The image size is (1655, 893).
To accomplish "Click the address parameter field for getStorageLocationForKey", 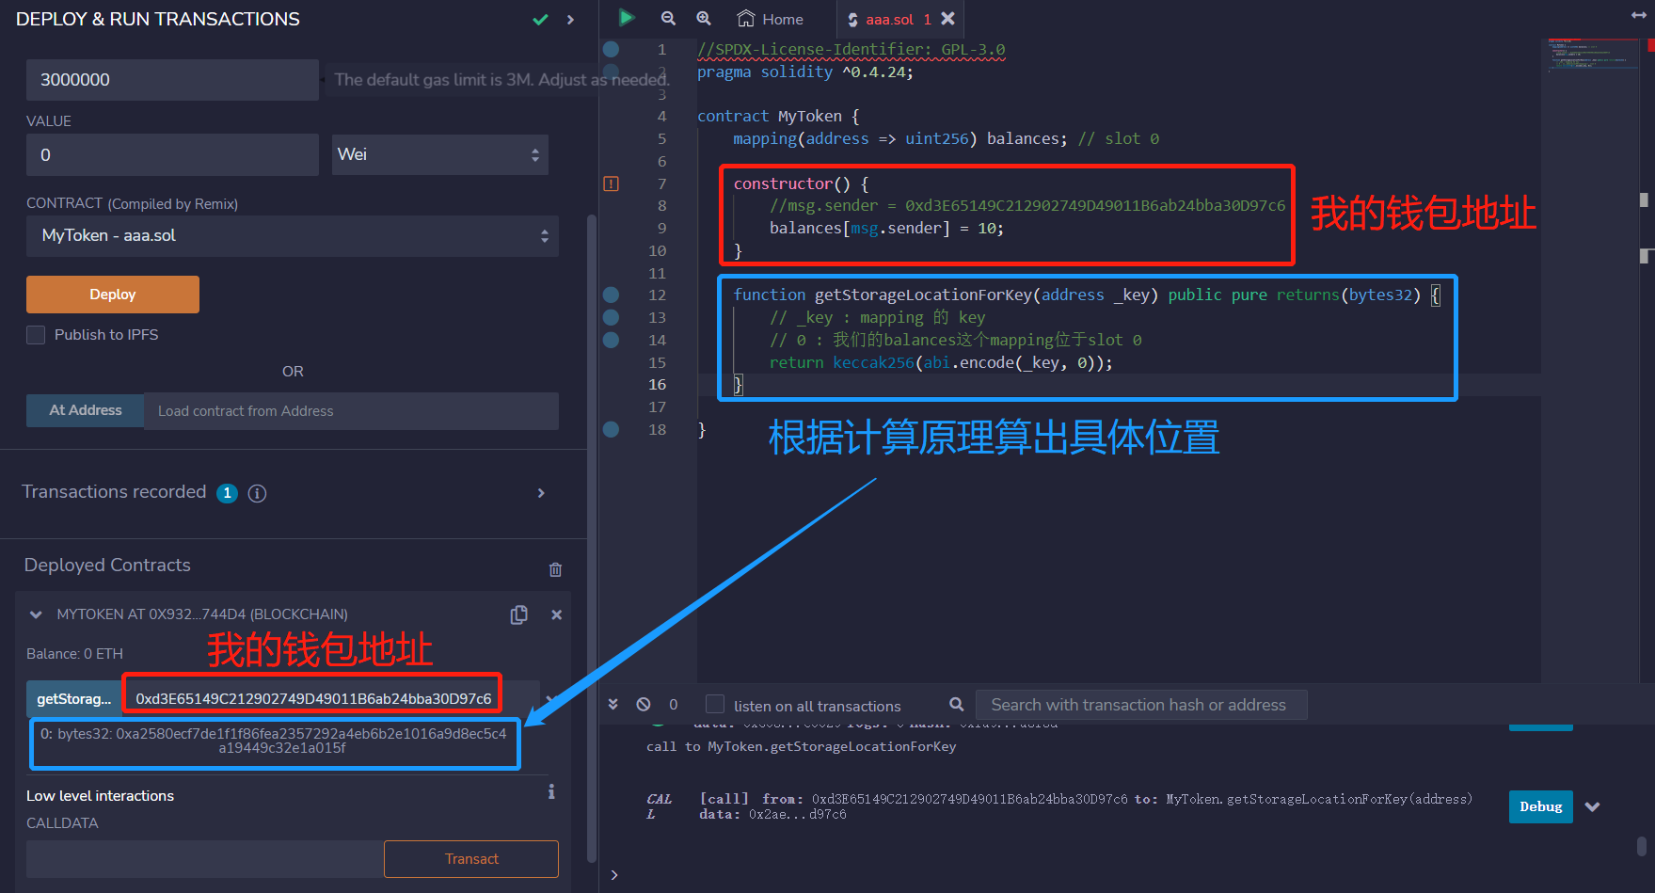I will coord(312,698).
